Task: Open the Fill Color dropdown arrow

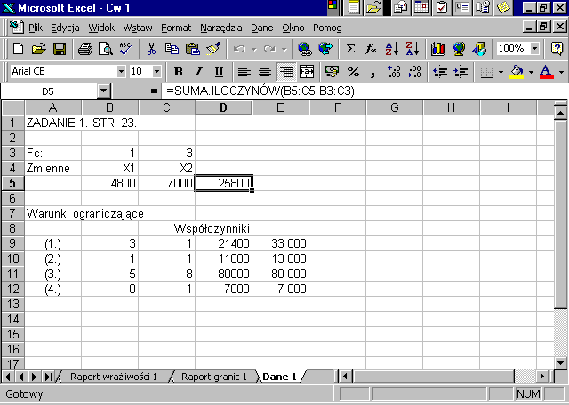Action: 530,71
